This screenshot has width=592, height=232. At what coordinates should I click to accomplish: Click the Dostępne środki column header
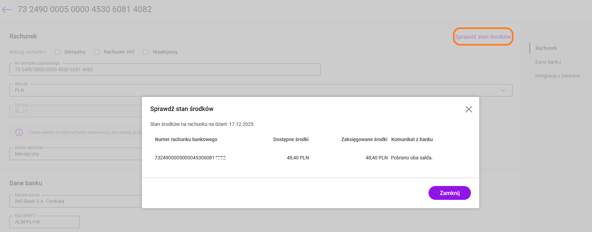pyautogui.click(x=290, y=139)
